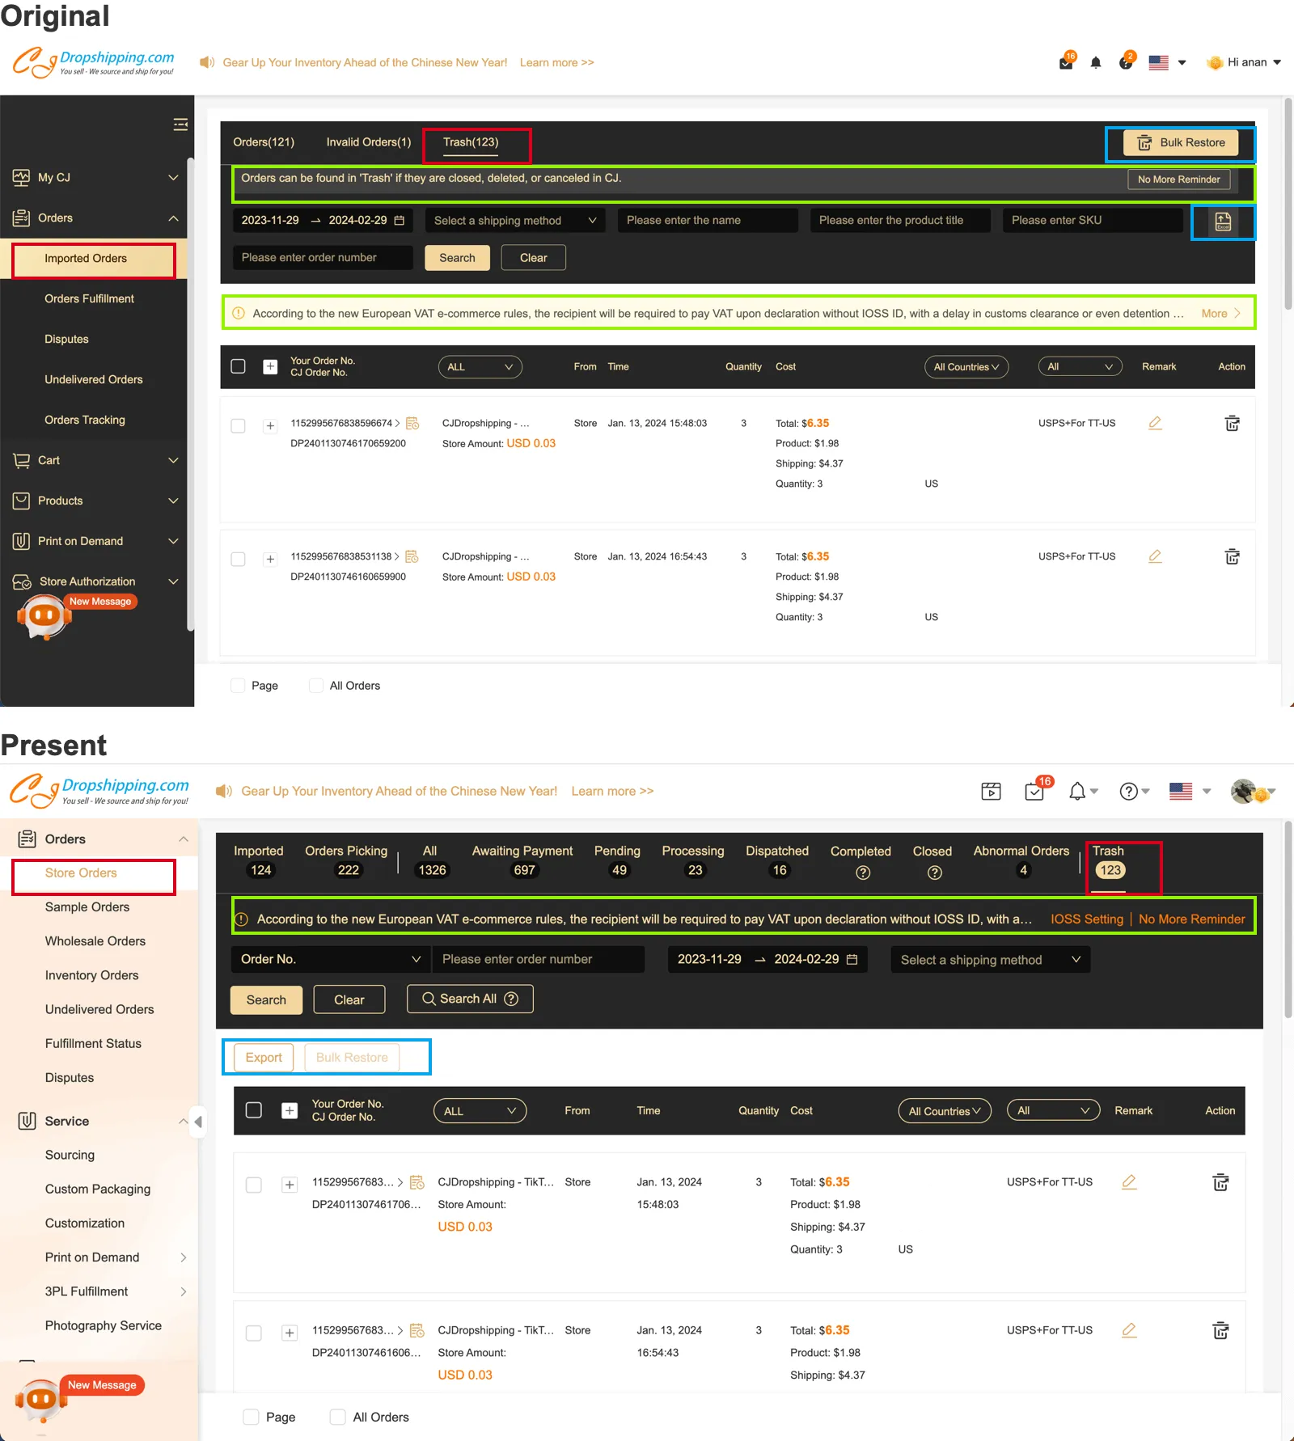Click the sidebar collapse arrow beside Service

[x=198, y=1121]
